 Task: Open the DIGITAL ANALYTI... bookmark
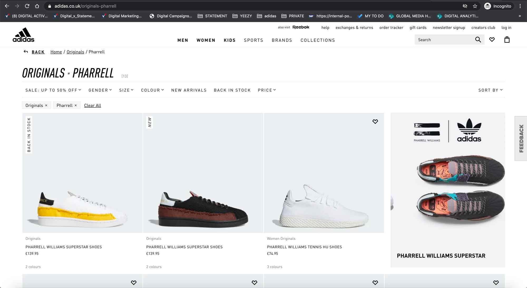[x=458, y=16]
